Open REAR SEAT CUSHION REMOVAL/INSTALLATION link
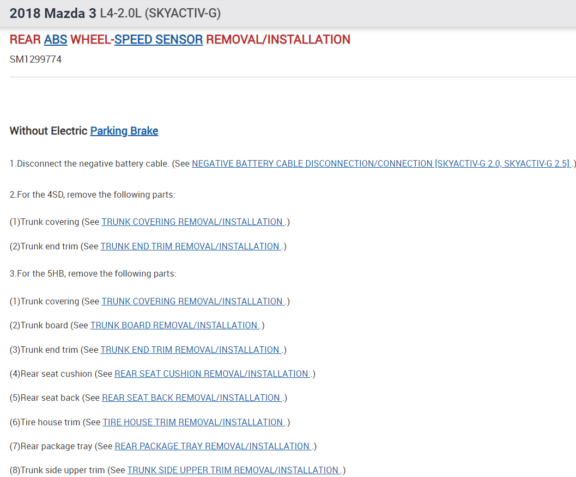This screenshot has width=576, height=477. pyautogui.click(x=213, y=374)
